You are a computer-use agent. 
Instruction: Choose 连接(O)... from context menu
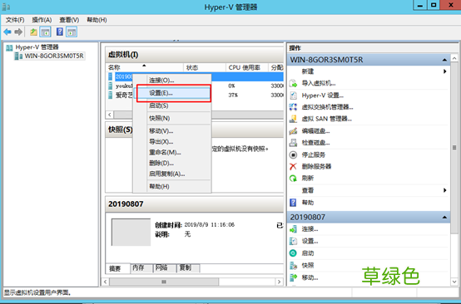pyautogui.click(x=172, y=80)
